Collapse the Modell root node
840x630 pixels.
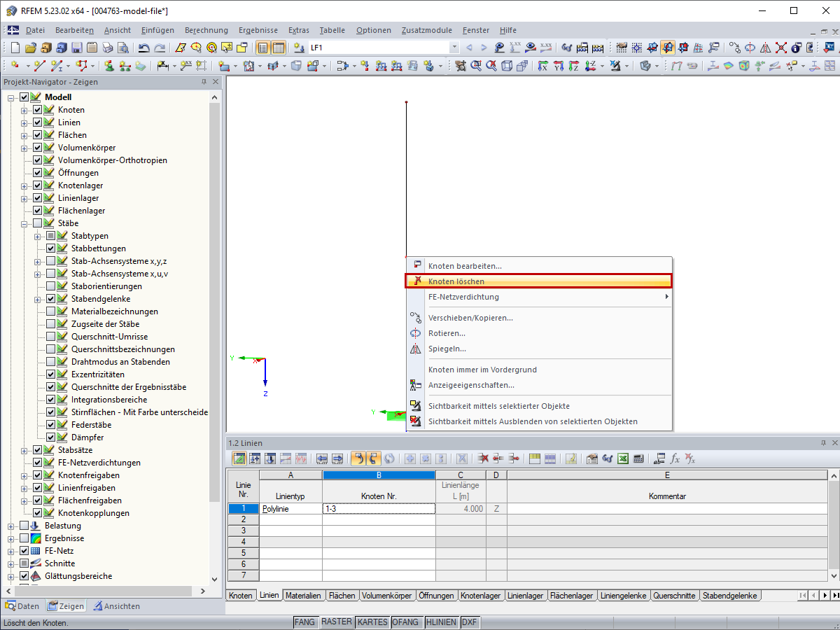click(x=11, y=97)
